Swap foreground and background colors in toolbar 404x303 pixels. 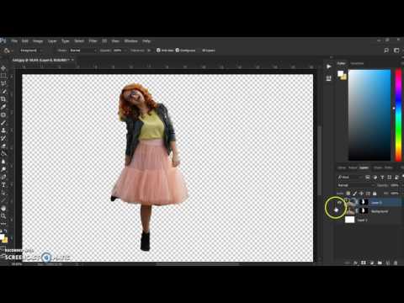click(6, 231)
